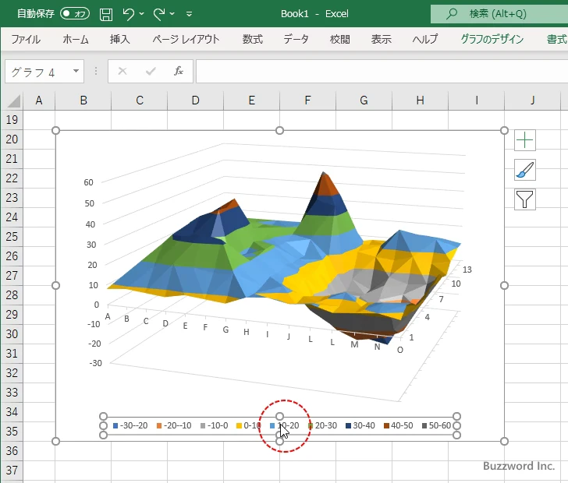This screenshot has height=483, width=568.
Task: Select row 37 header
Action: (12, 470)
